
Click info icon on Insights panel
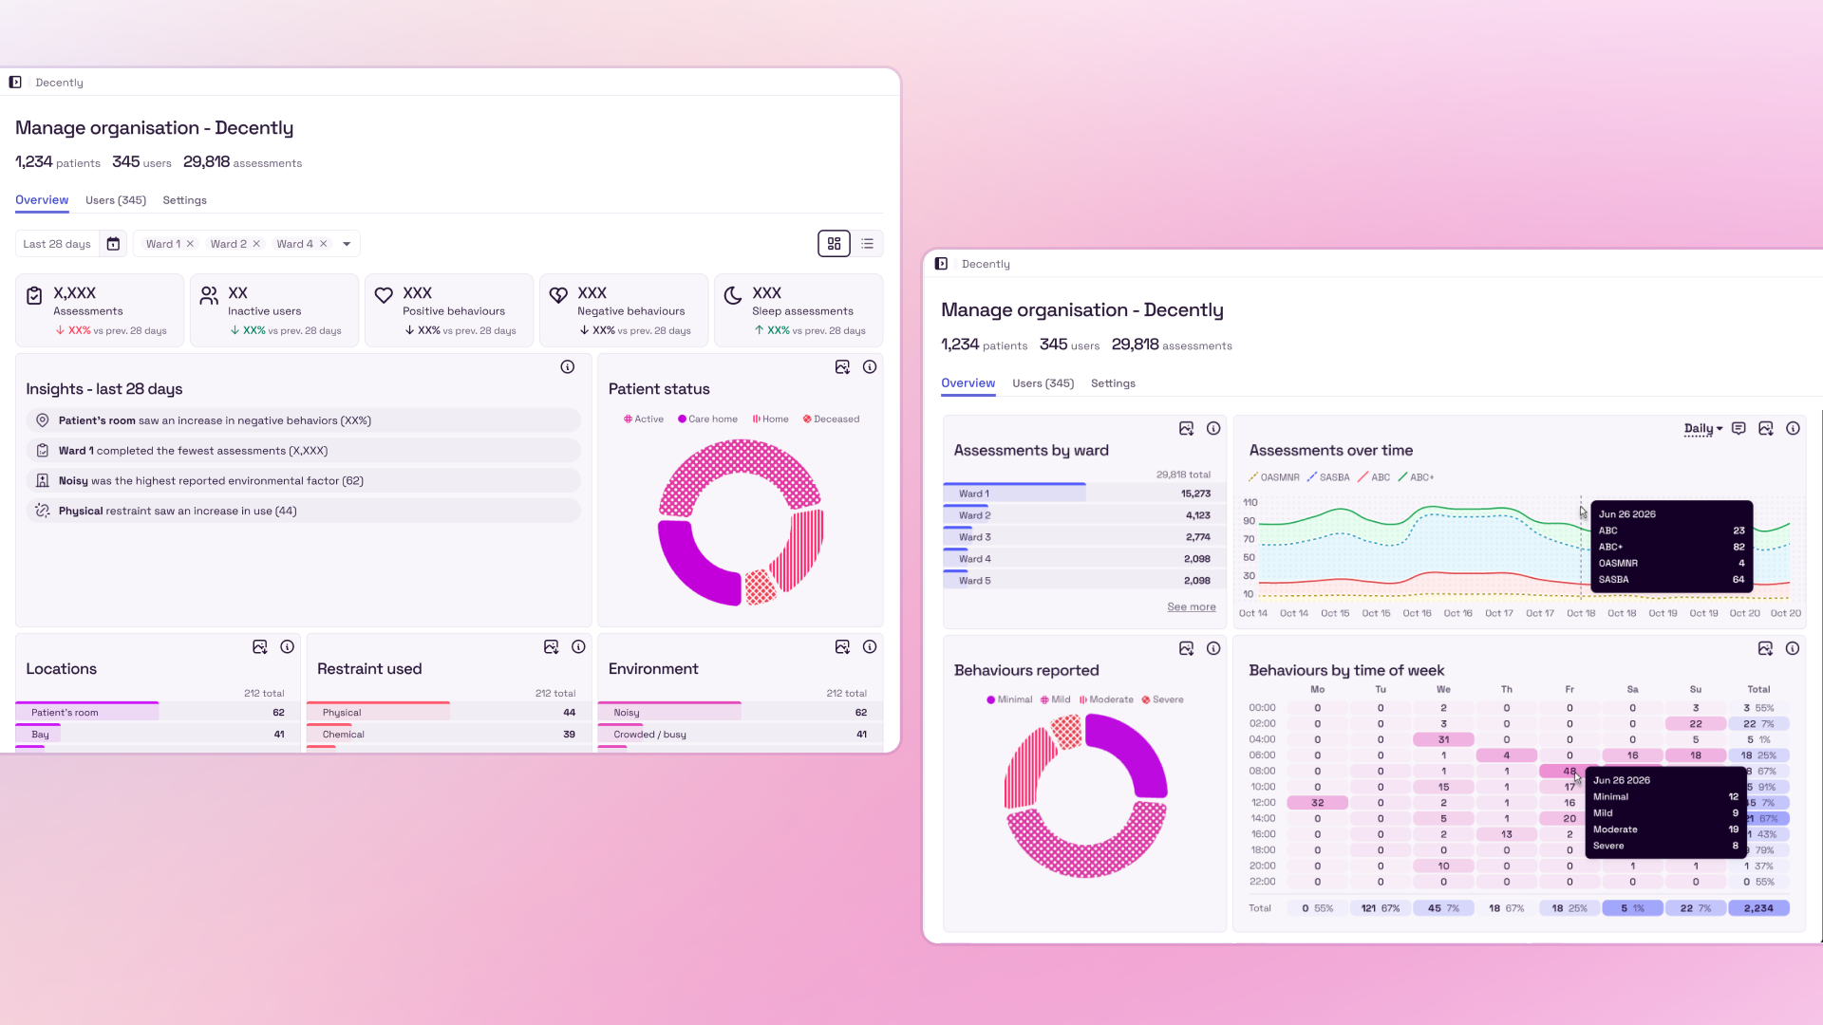coord(567,367)
